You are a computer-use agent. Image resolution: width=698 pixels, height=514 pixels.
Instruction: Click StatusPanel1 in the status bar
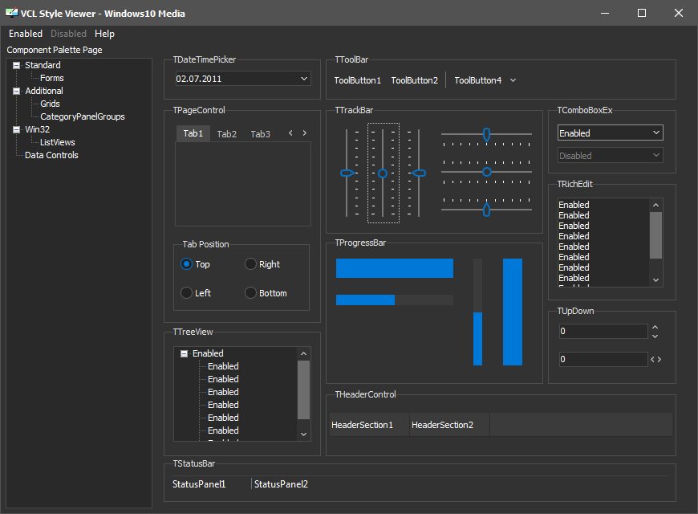199,484
